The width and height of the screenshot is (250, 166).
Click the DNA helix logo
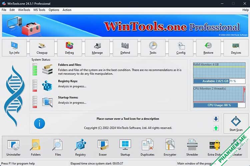[x=14, y=96]
